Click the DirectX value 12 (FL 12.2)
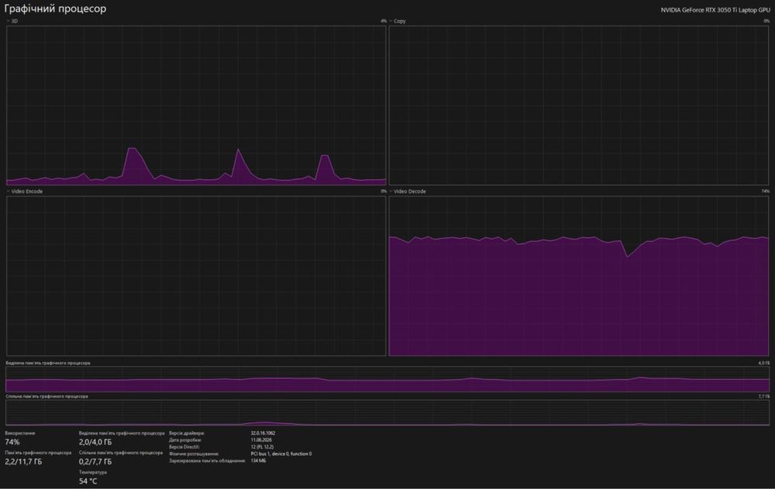This screenshot has width=775, height=489. coord(262,447)
